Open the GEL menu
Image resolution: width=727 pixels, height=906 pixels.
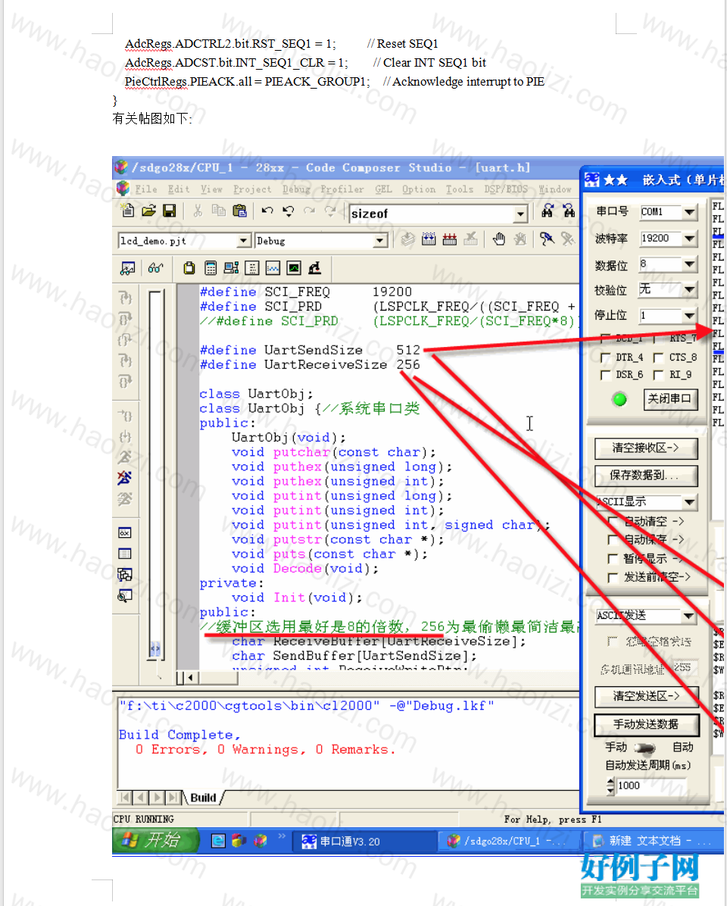383,189
